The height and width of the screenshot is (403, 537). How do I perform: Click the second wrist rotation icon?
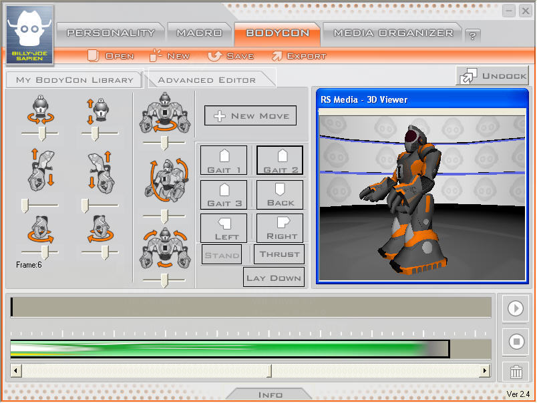100,229
